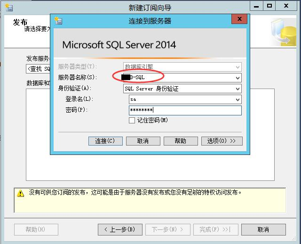The image size is (301, 244).
Task: Open the 服务器类型 combo box
Action: click(x=238, y=67)
